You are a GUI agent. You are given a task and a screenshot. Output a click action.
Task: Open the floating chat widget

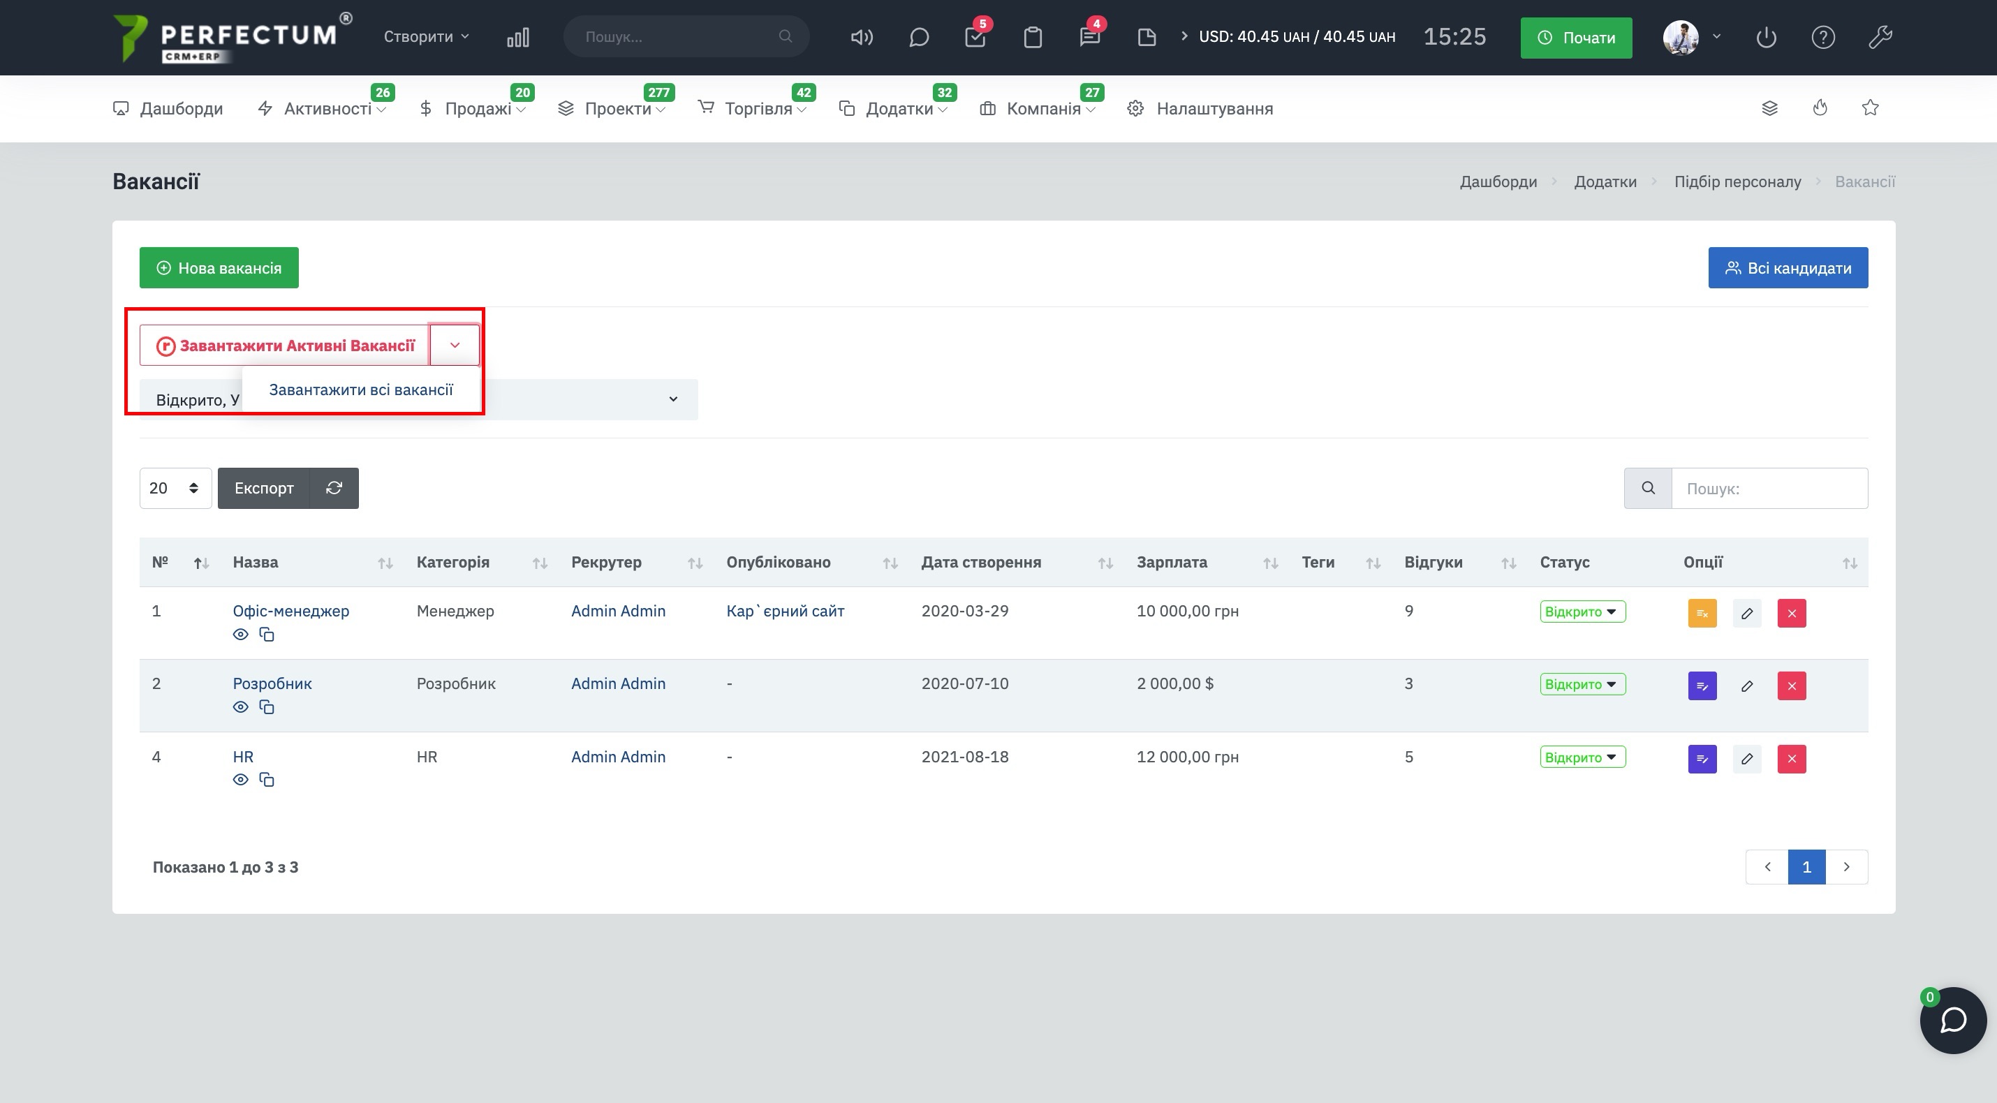[1953, 1020]
